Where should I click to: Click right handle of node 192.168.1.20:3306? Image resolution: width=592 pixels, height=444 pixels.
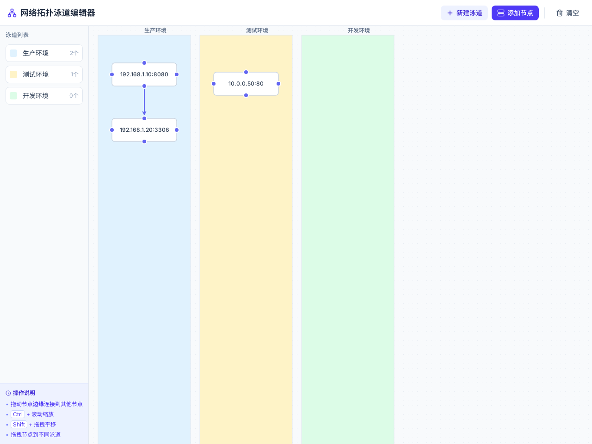tap(177, 130)
